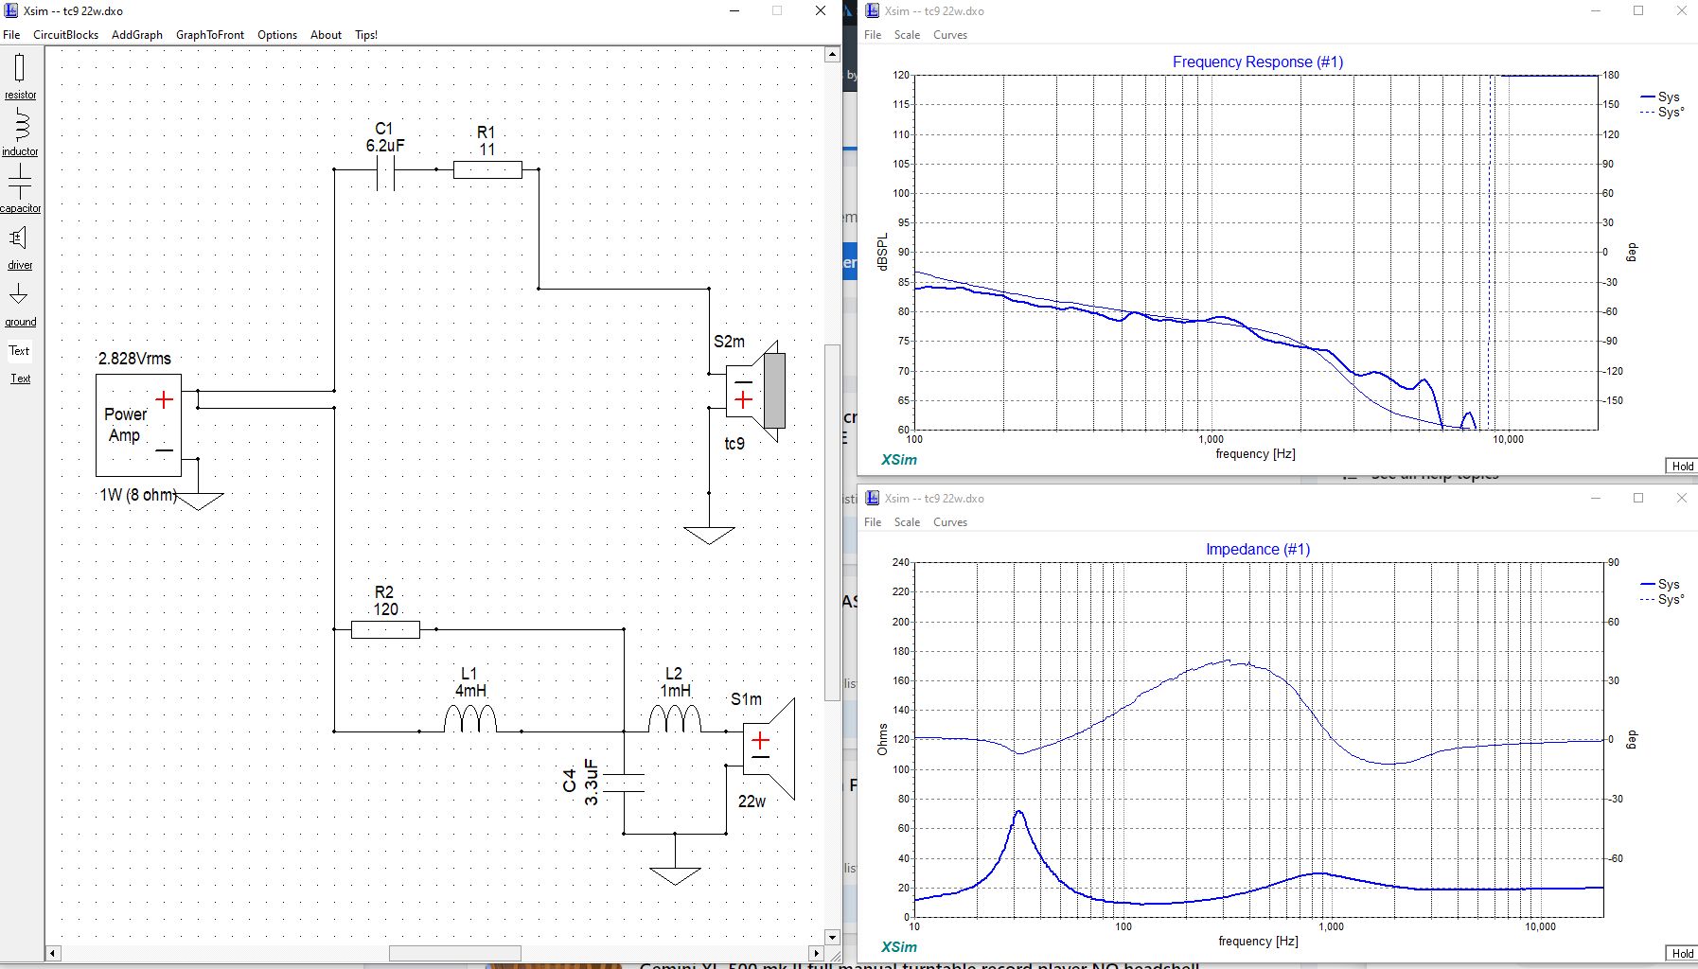This screenshot has width=1698, height=969.
Task: Open the File menu in main window
Action: [11, 35]
